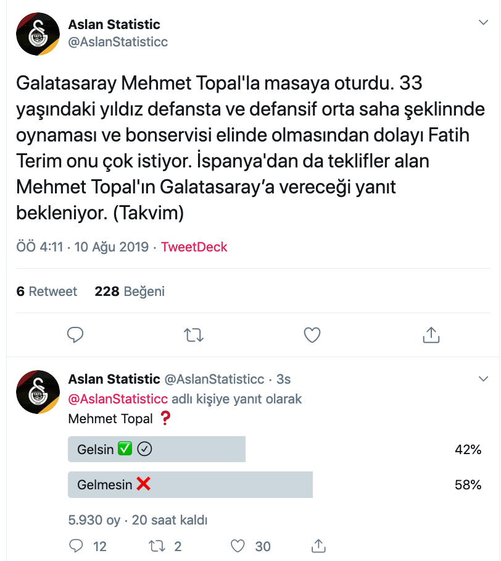View the 6 Retweet list
This screenshot has height=561, width=501.
coord(47,291)
